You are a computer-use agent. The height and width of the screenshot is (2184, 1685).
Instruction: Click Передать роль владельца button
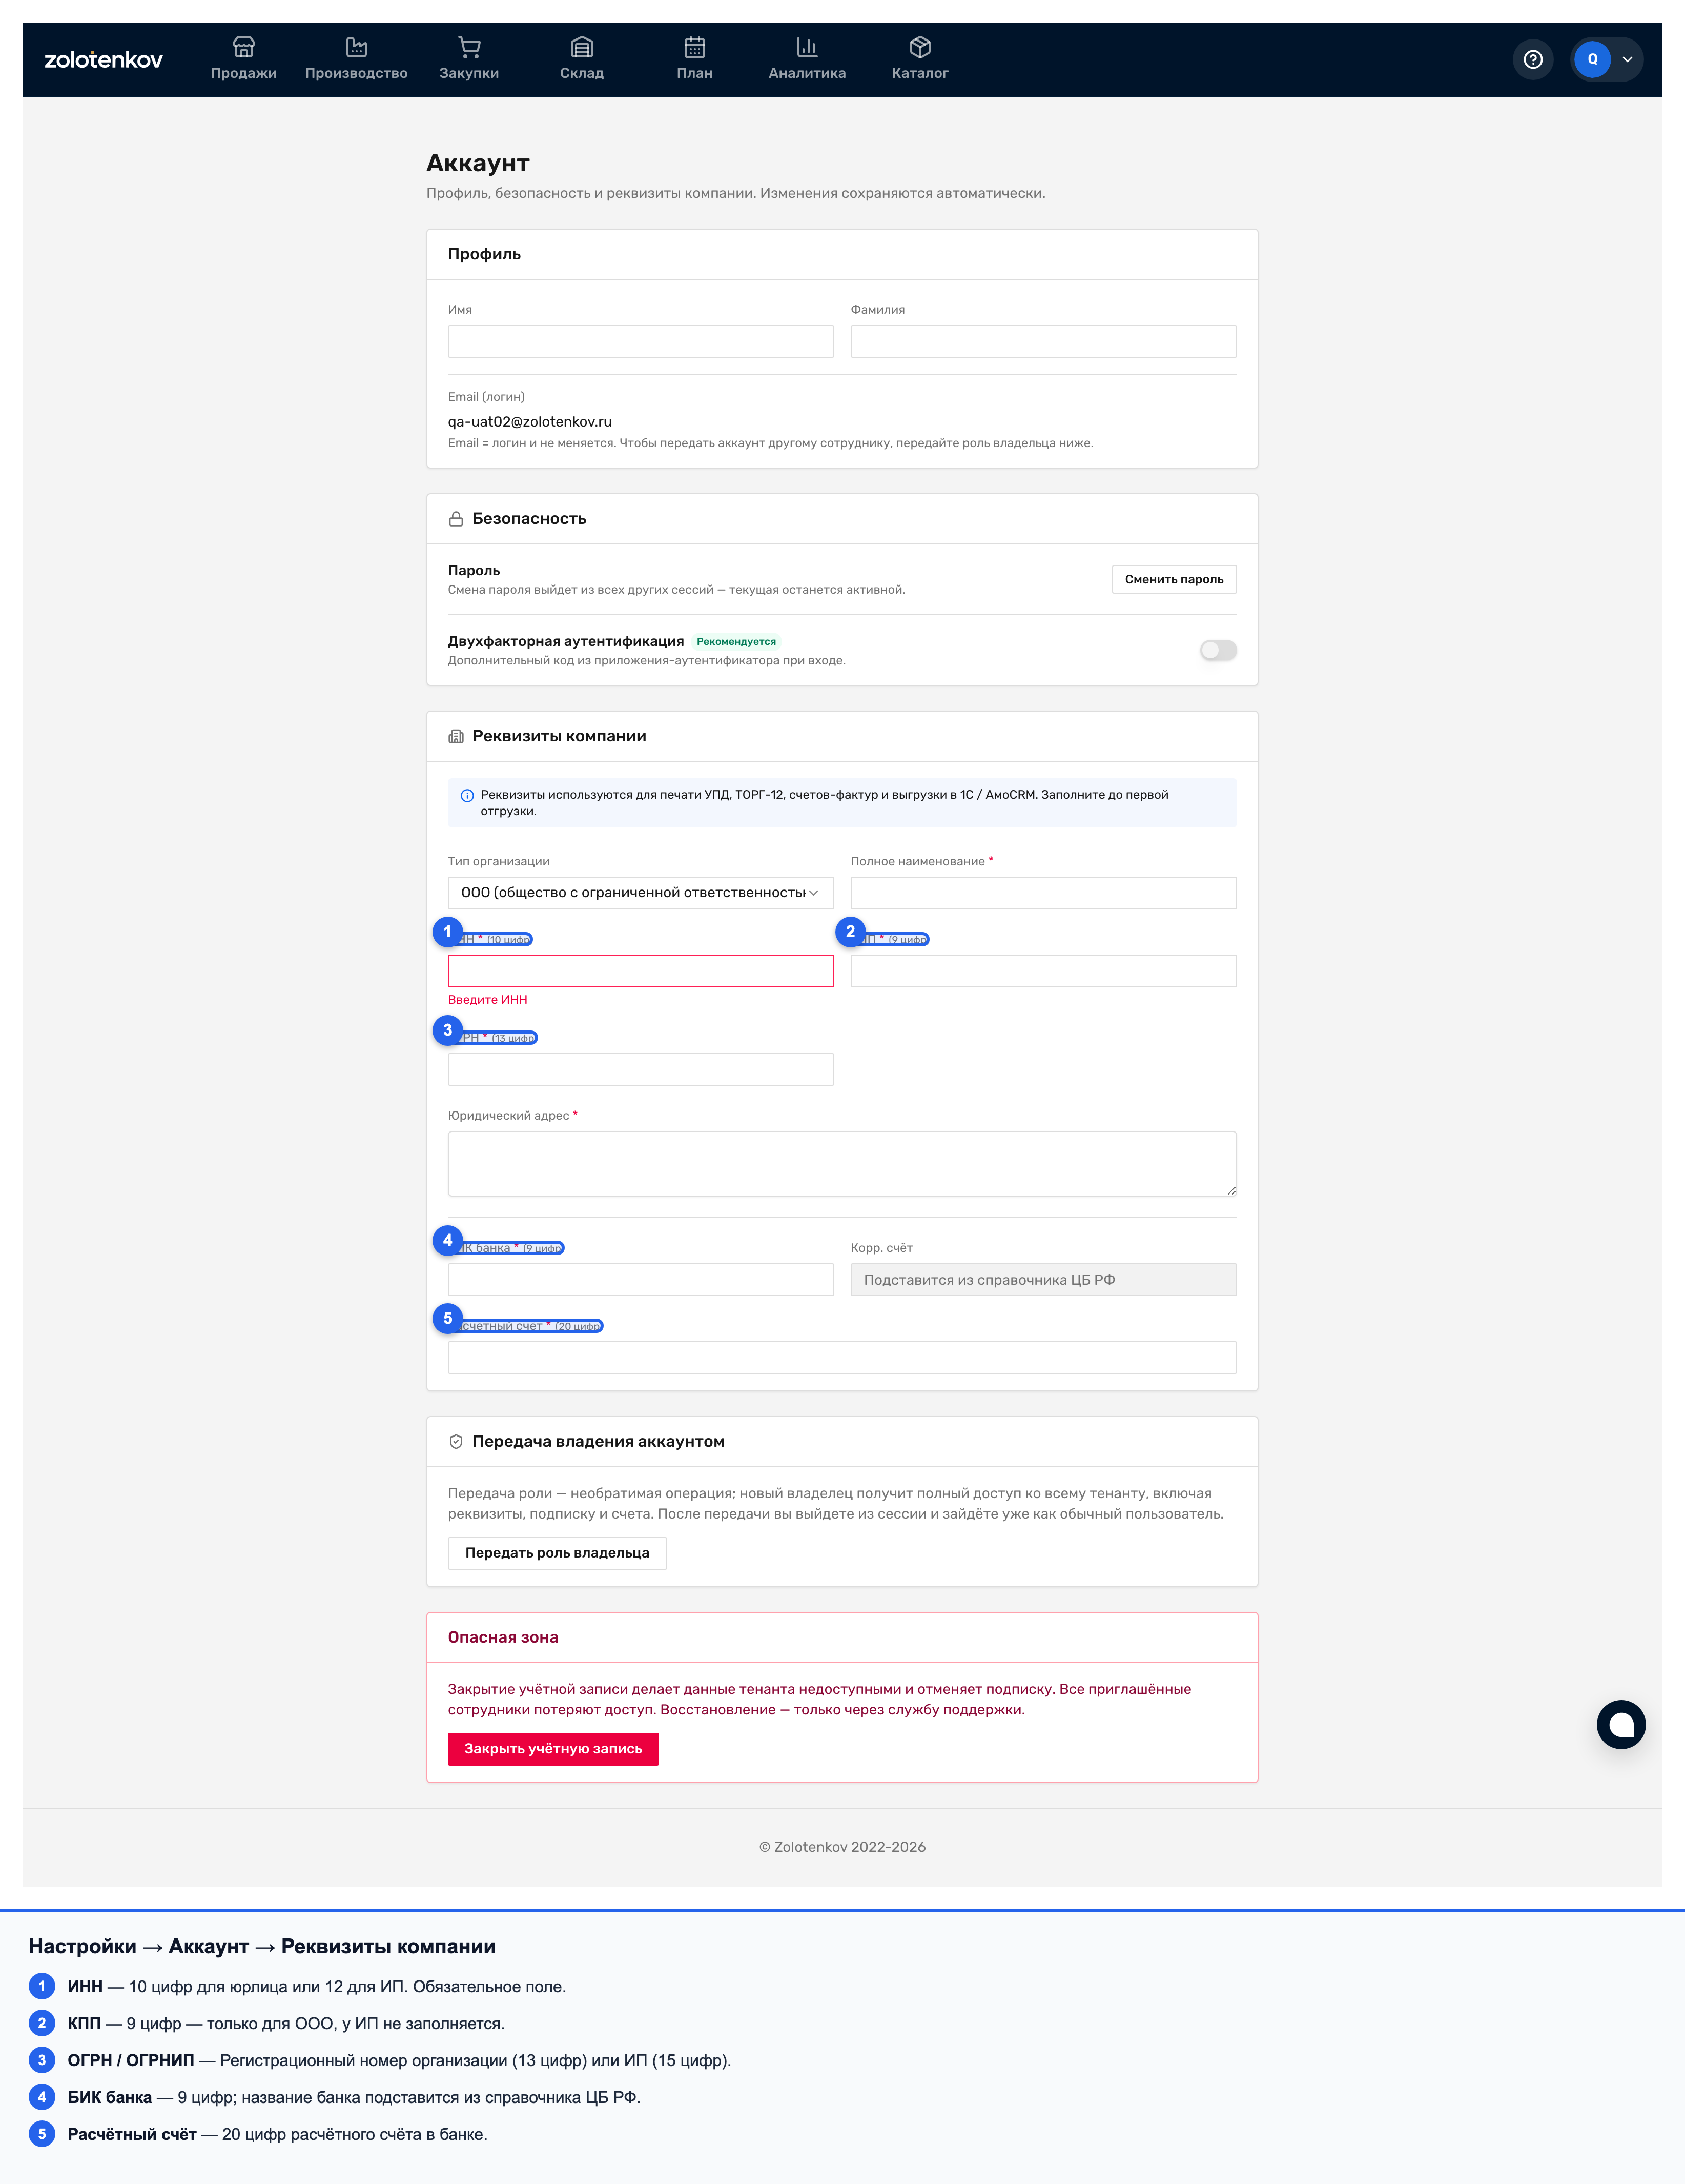click(x=557, y=1553)
